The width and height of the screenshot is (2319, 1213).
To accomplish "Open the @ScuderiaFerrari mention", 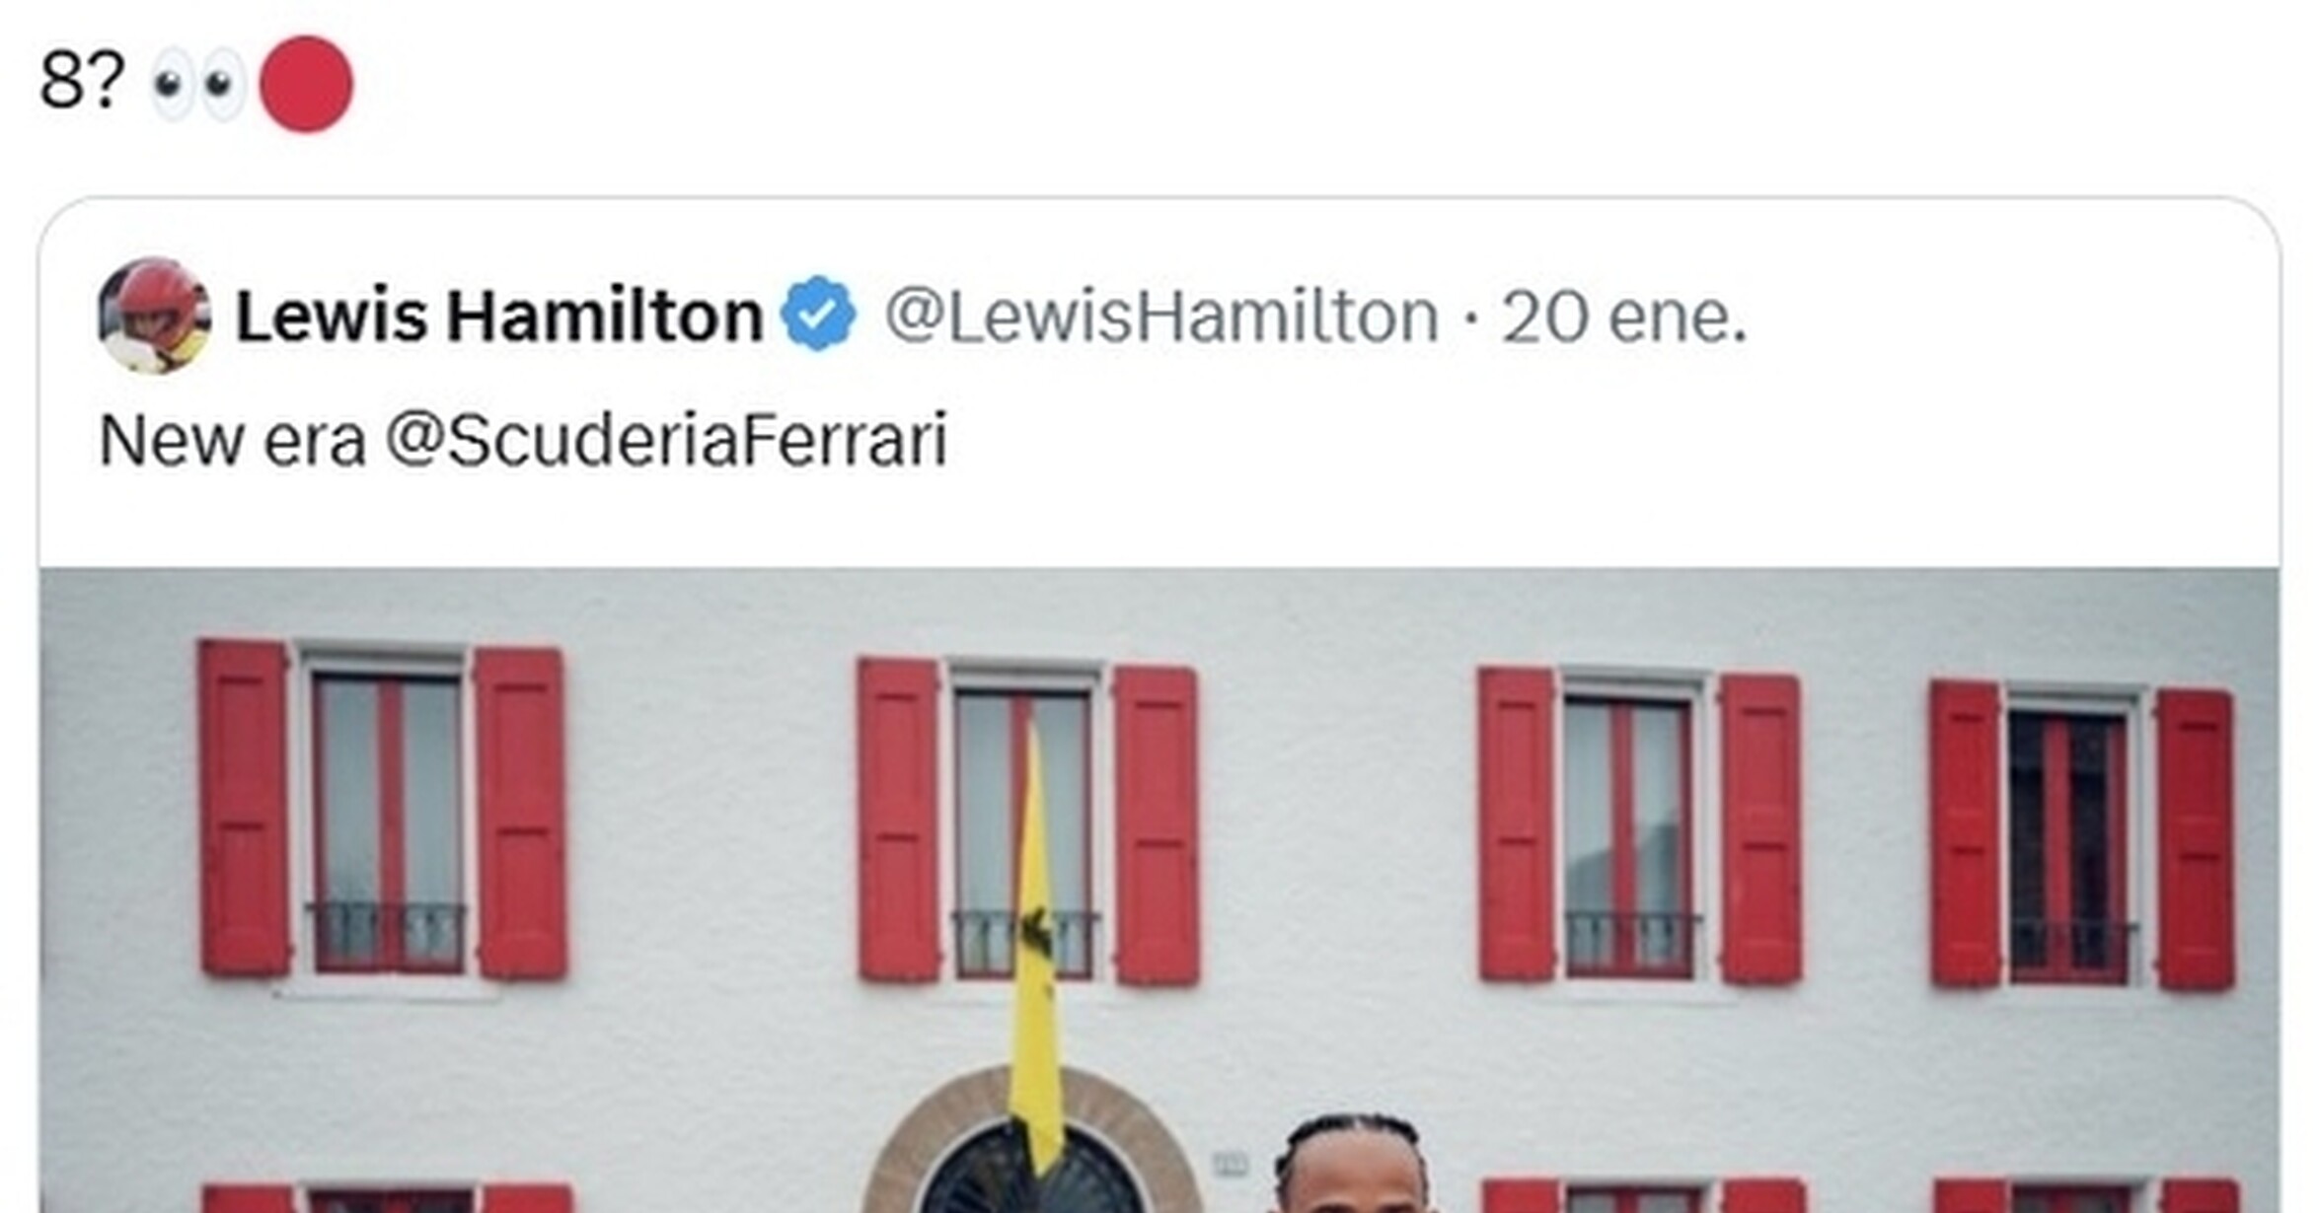I will click(x=666, y=440).
